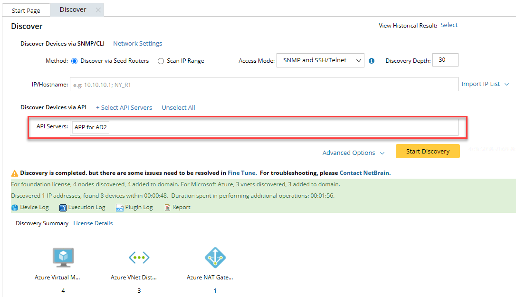This screenshot has height=297, width=516.
Task: Open Network Settings
Action: (x=137, y=43)
